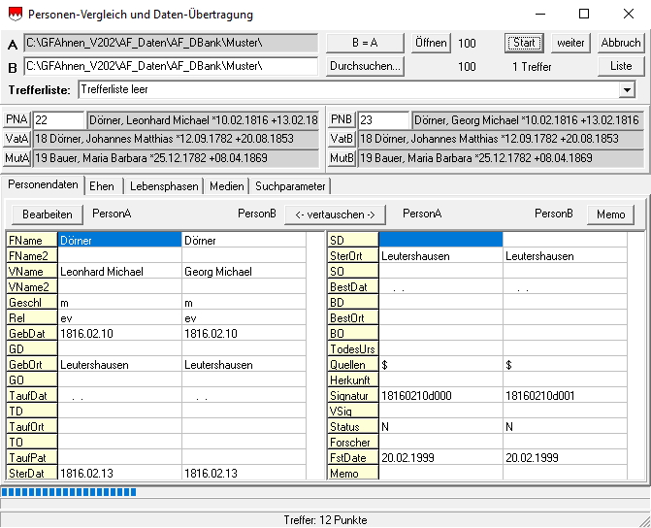
Task: Select PersonA GebOrt cell Leutershausen
Action: 119,365
